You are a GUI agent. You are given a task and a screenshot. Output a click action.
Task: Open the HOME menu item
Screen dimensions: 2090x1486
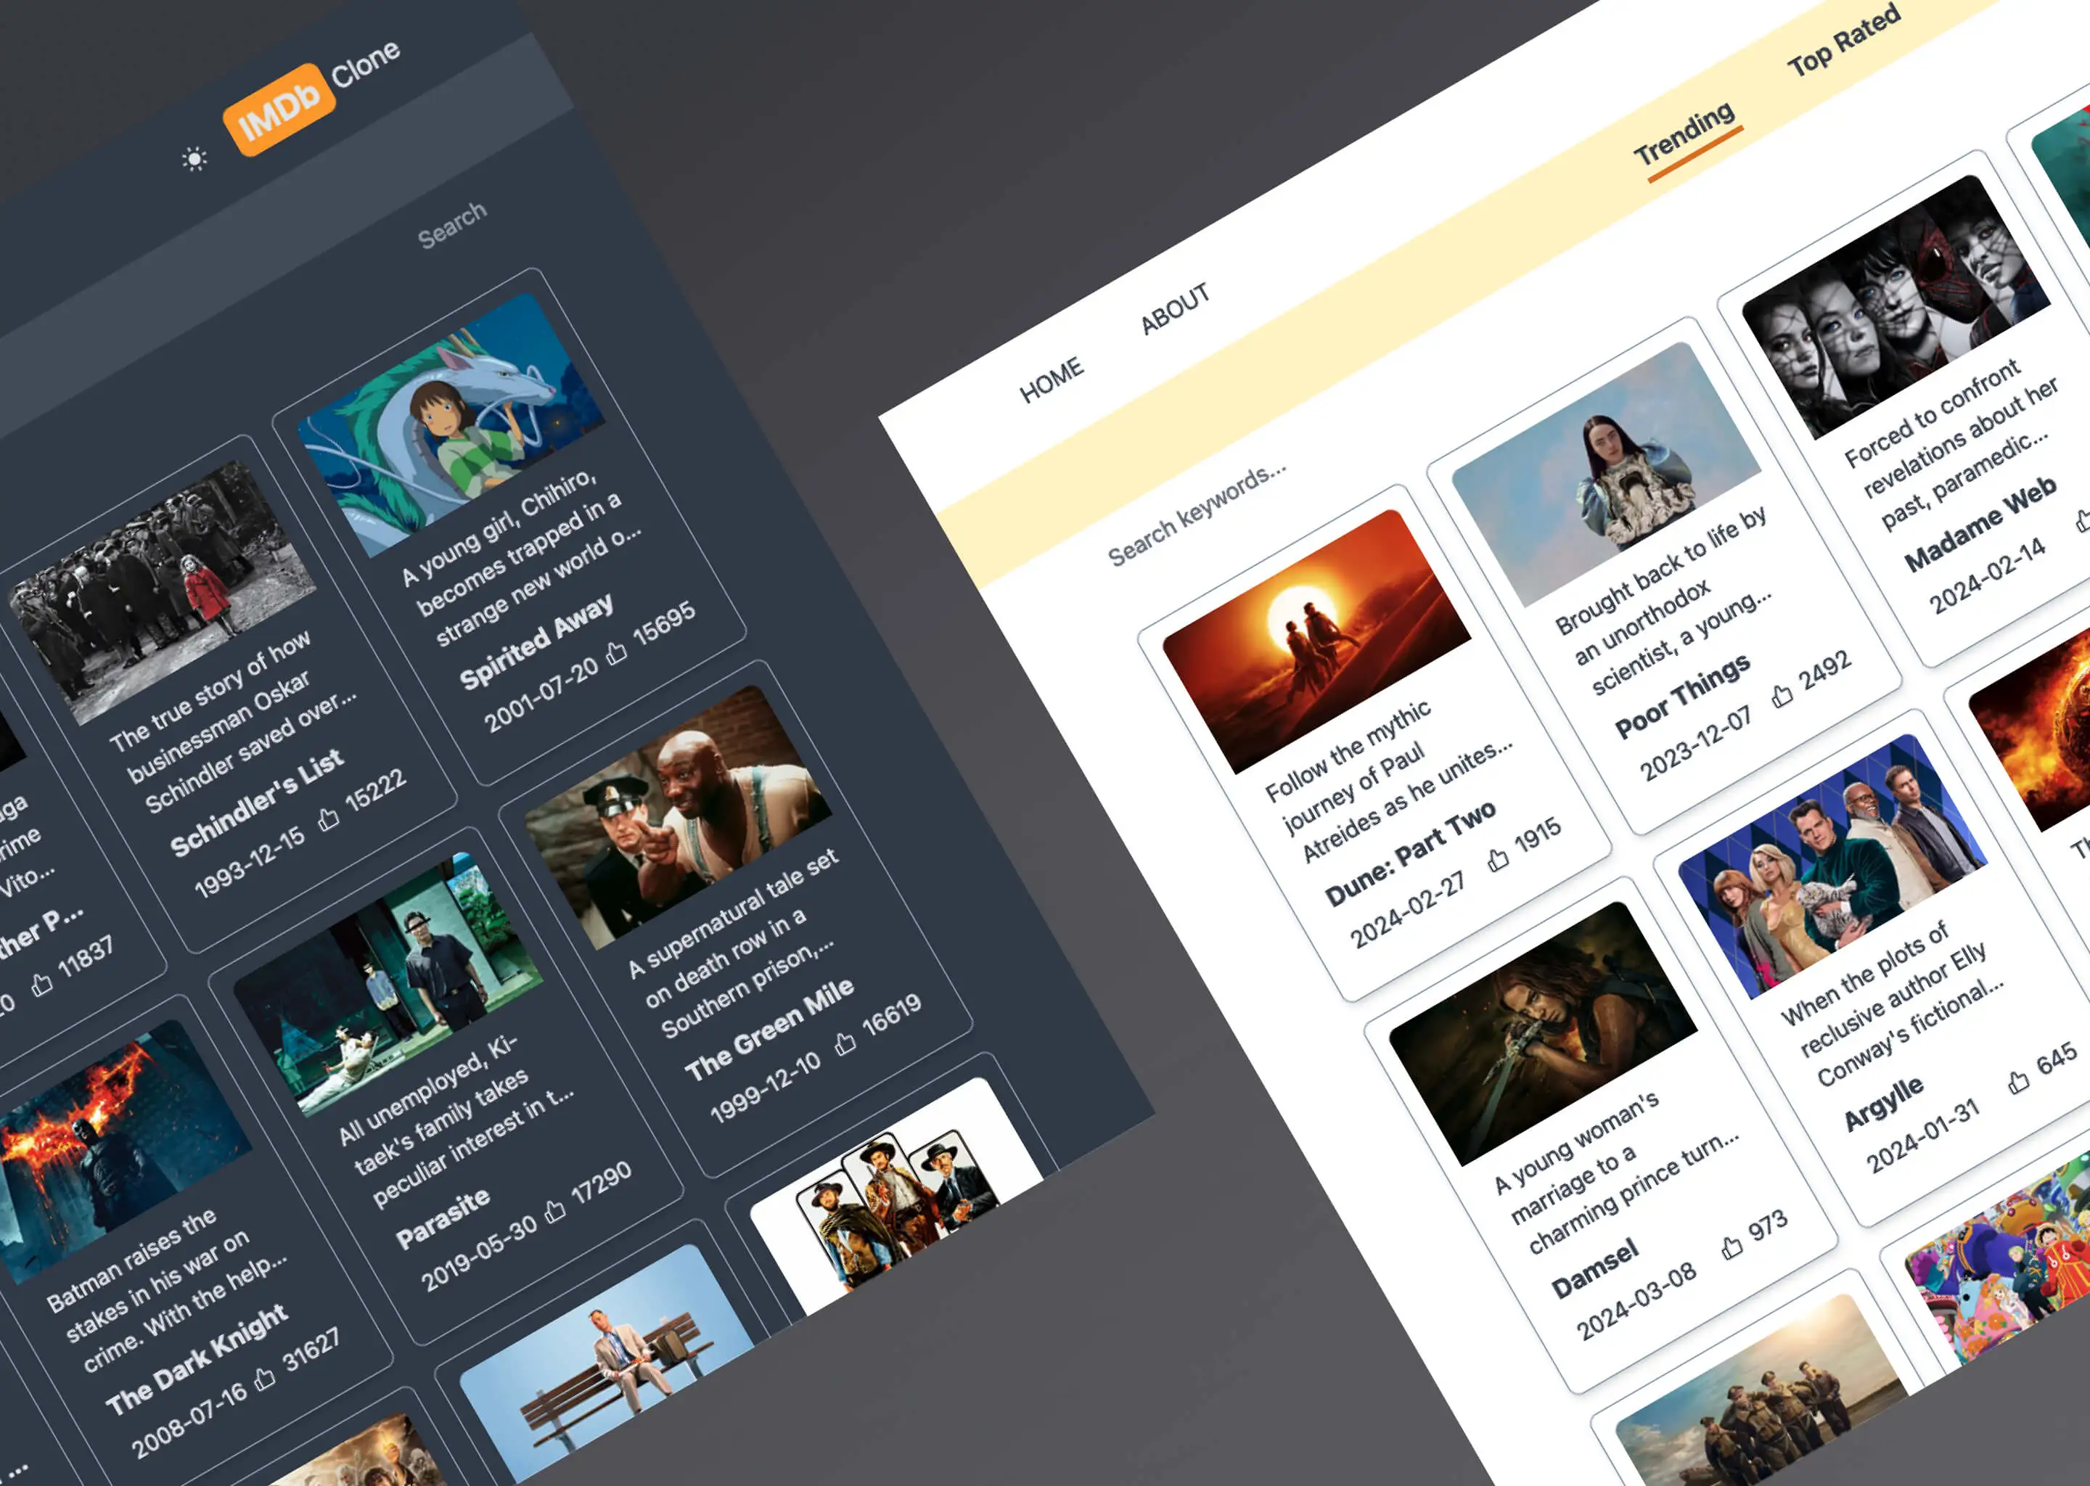pos(1052,379)
